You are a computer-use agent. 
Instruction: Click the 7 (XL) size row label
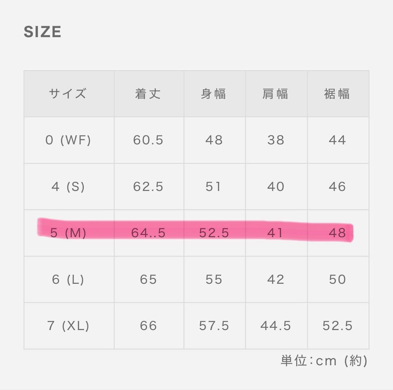68,326
